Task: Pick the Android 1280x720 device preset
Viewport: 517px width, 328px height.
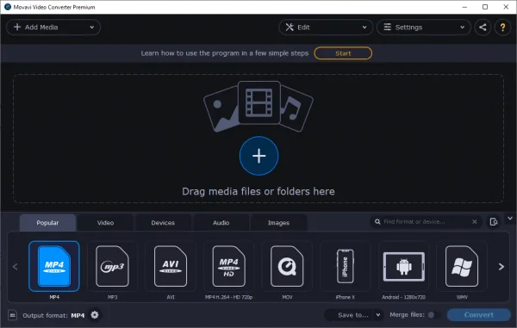Action: coord(403,266)
